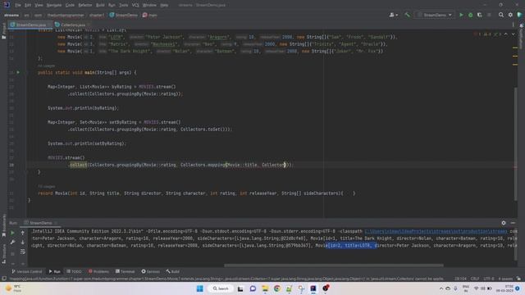Screen dimensions: 525x295
Task: Click the 4 spaces indent setting
Action: coord(505,279)
